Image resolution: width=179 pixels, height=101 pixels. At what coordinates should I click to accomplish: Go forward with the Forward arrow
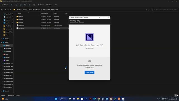5,10
